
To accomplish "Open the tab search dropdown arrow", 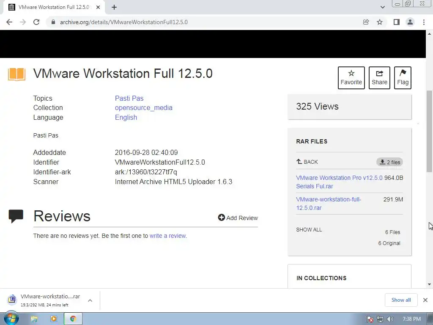I will click(382, 7).
